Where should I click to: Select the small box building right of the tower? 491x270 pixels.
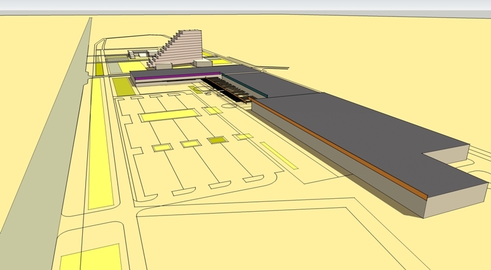click(200, 63)
